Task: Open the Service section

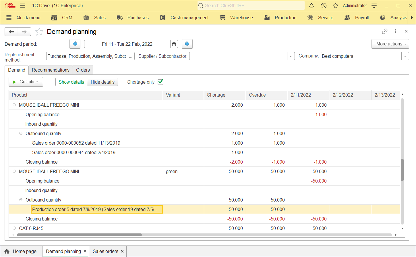Action: click(x=320, y=18)
